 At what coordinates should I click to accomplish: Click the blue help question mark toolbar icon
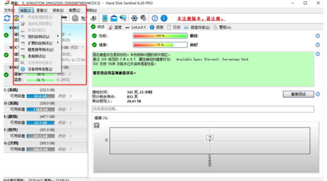click(155, 18)
